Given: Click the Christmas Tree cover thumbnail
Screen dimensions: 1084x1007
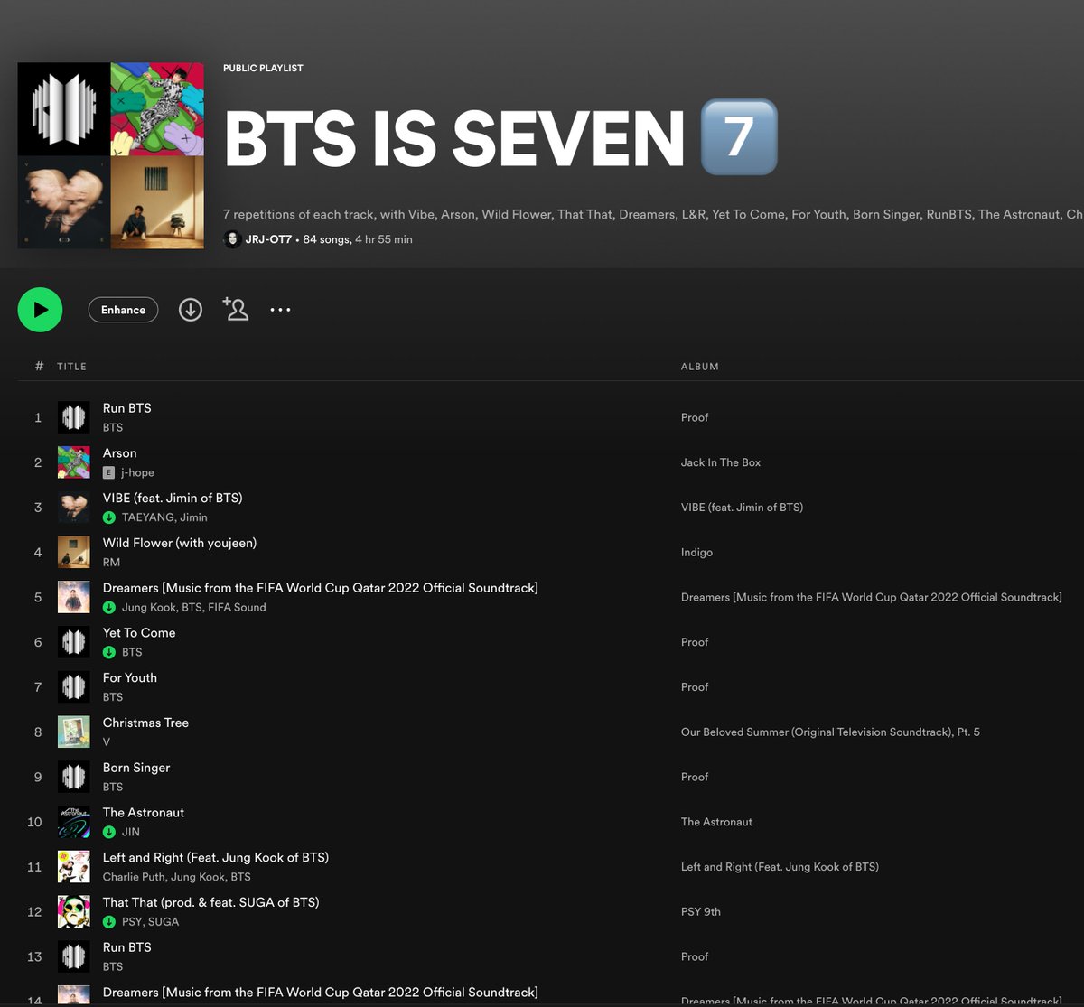Looking at the screenshot, I should click(74, 732).
